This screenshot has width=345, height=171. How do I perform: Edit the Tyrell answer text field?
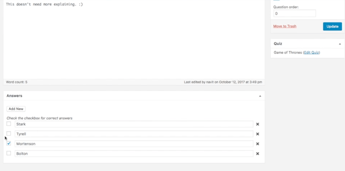click(x=134, y=134)
